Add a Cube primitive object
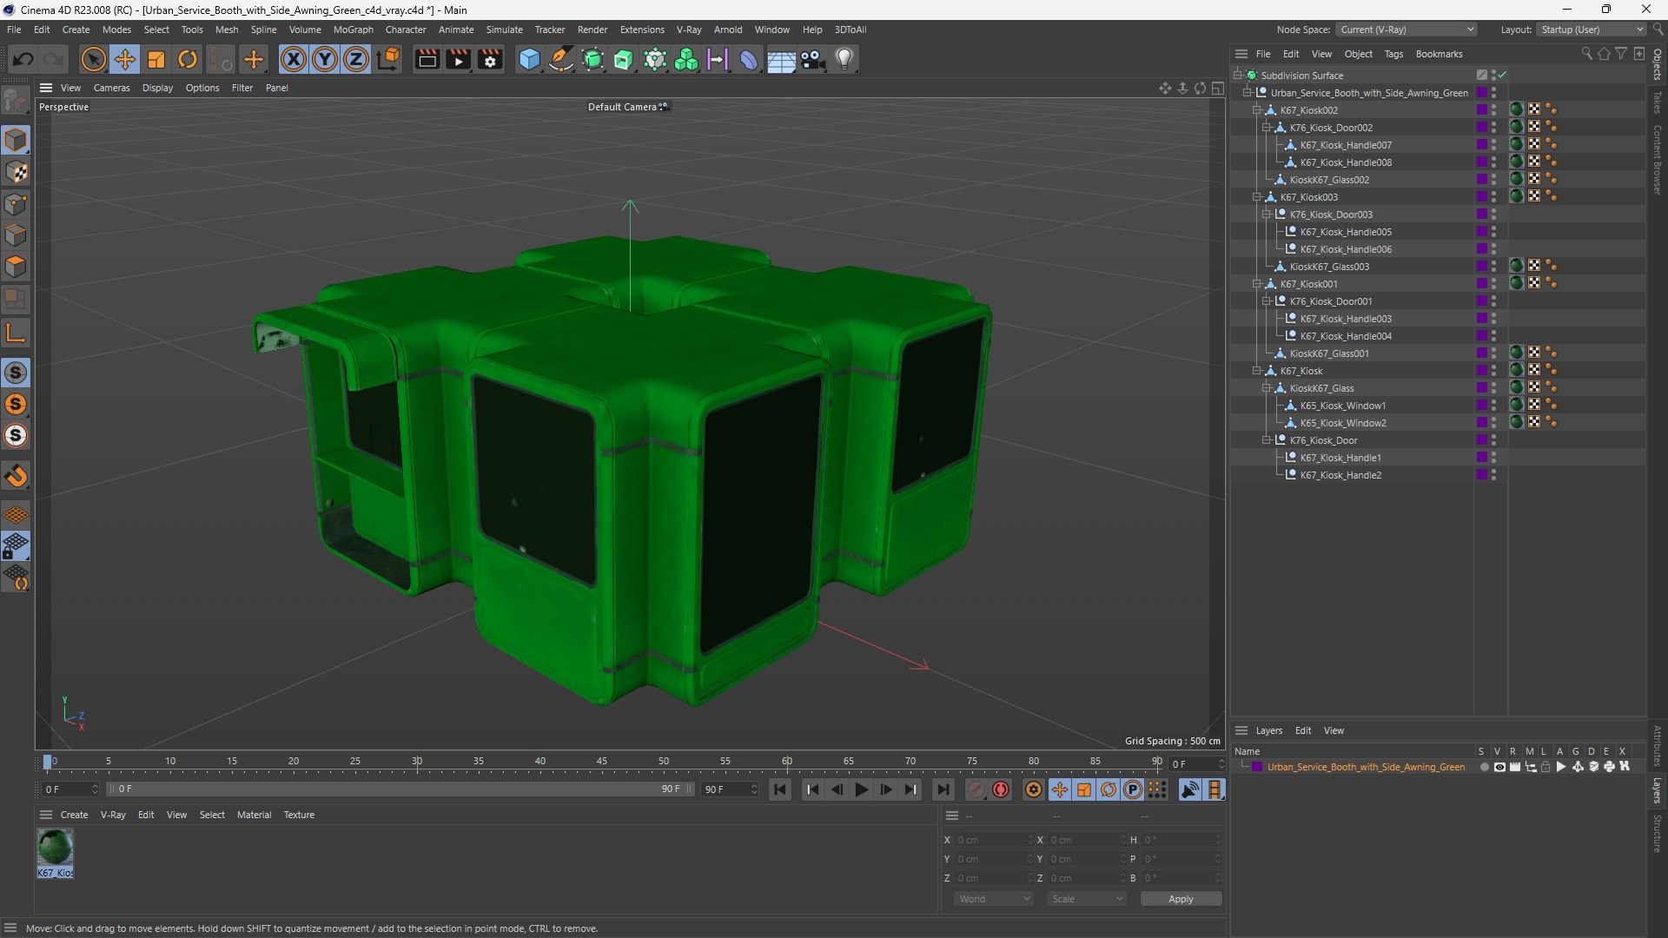The width and height of the screenshot is (1668, 938). pyautogui.click(x=529, y=59)
